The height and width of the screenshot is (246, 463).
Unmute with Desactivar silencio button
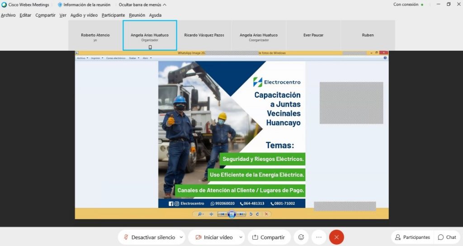pos(151,237)
